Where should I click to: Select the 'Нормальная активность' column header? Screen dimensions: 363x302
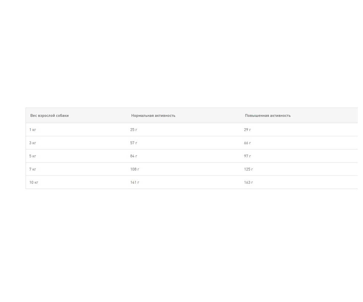tap(153, 116)
